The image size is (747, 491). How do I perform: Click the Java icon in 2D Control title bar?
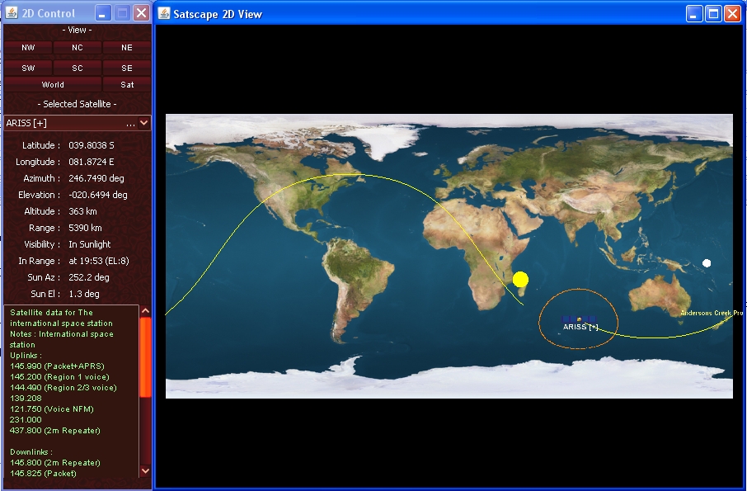point(12,13)
